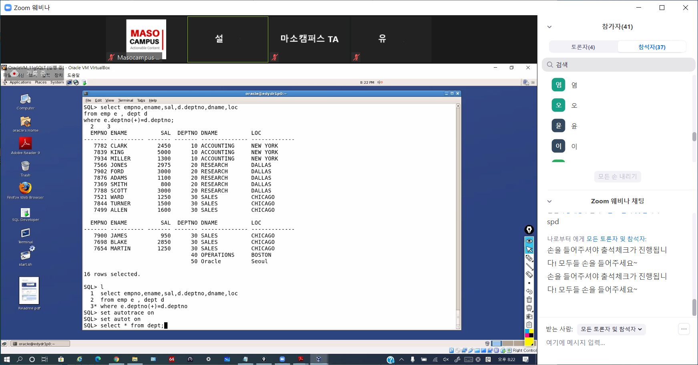Click the camera screenshot annotation icon
The height and width of the screenshot is (365, 698).
tap(529, 316)
